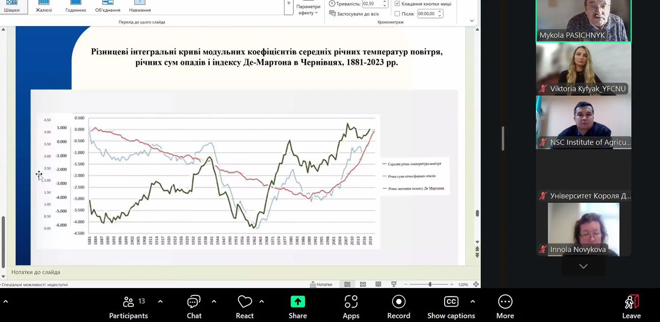Viewport: 660px width, 322px height.
Task: Leave the Zoom meeting
Action: (x=631, y=307)
